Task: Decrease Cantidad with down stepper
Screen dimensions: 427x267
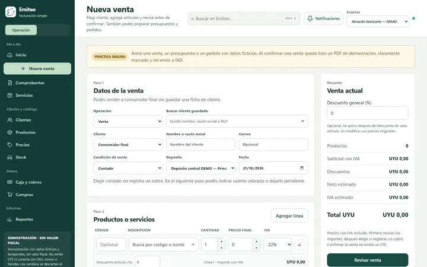Action: 221,248
